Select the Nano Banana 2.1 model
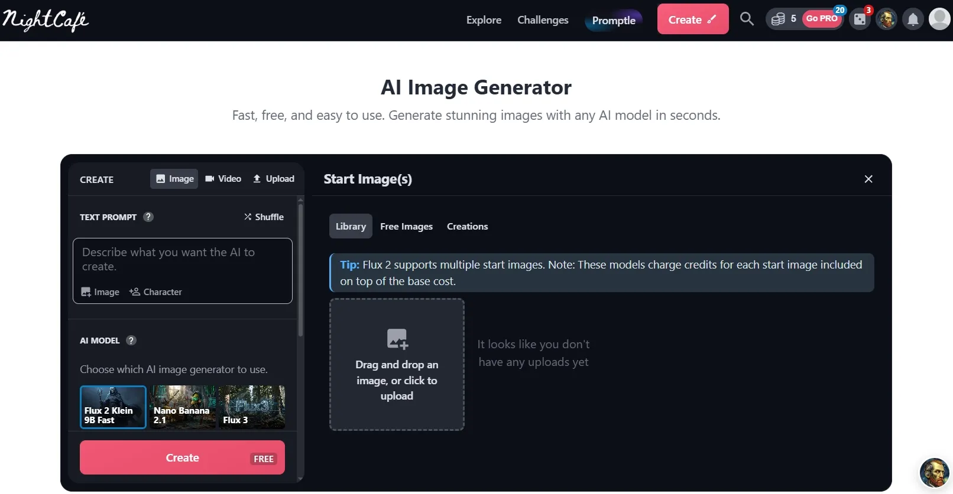Viewport: 953px width, 494px height. pos(182,407)
